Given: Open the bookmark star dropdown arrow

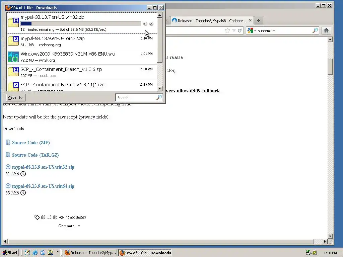Looking at the screenshot, I should 234,30.
